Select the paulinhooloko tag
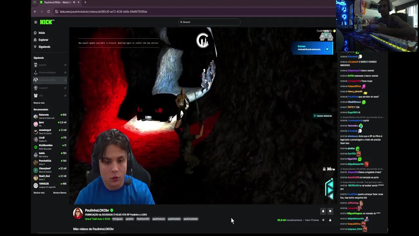The image size is (419, 236). pos(174,219)
